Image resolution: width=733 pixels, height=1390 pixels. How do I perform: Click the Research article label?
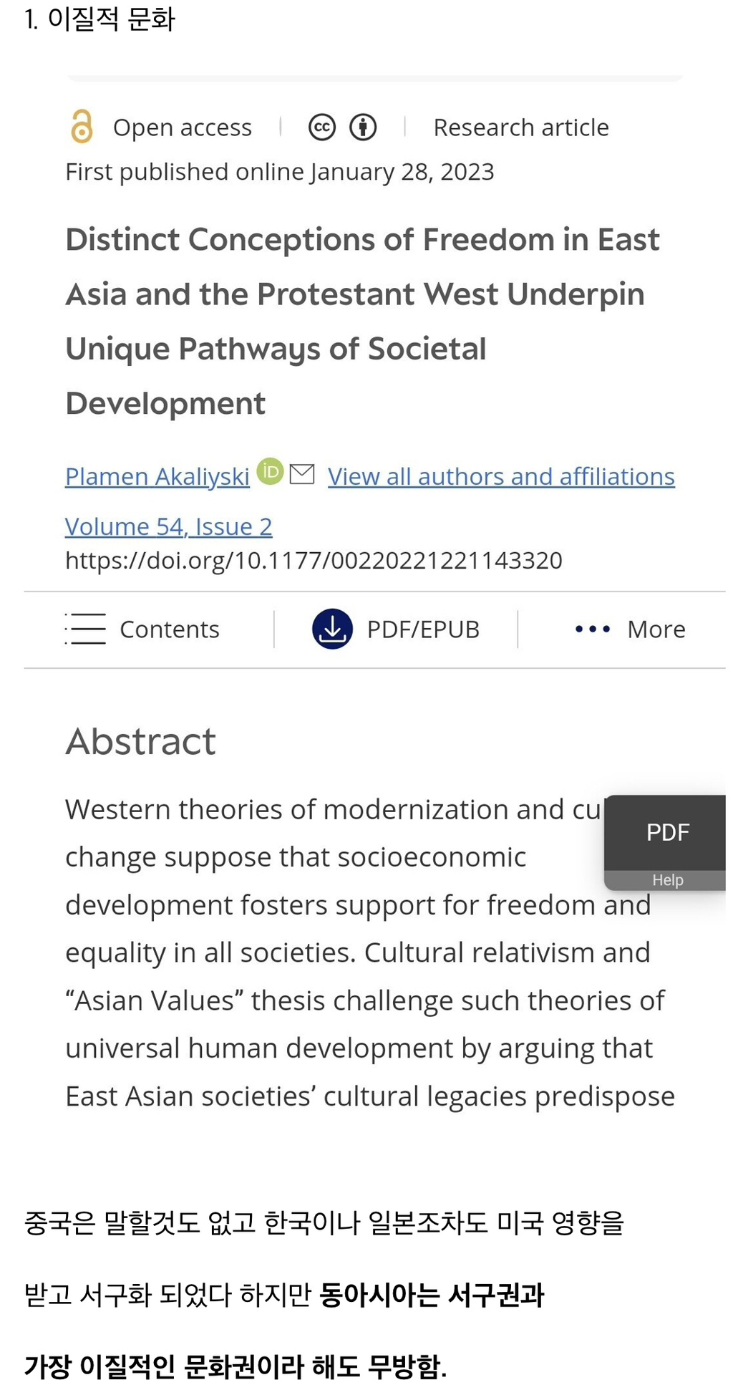(521, 127)
